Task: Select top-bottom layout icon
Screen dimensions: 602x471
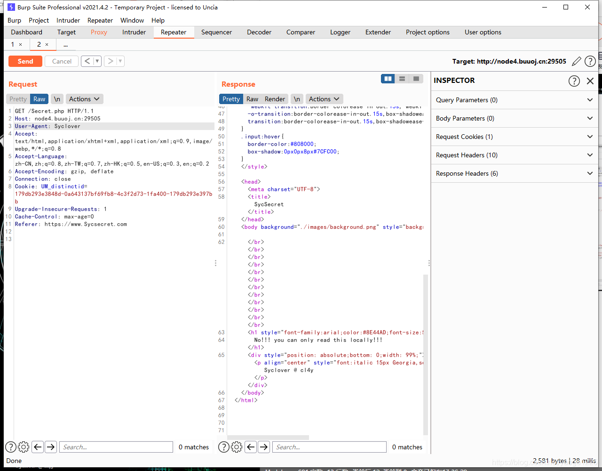Action: [402, 79]
